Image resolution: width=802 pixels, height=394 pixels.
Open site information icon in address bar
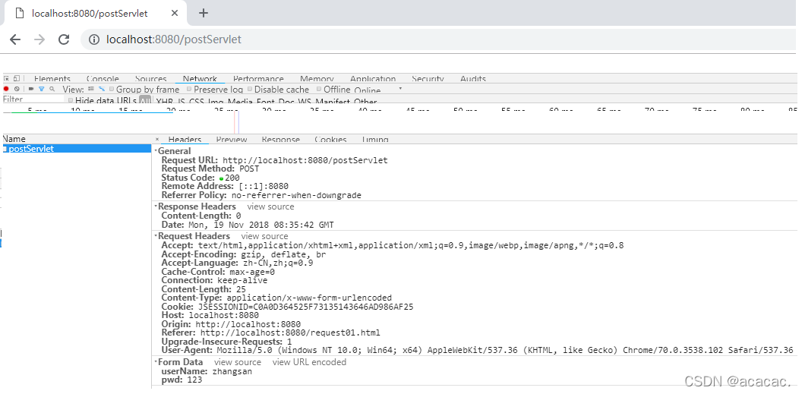pos(94,39)
